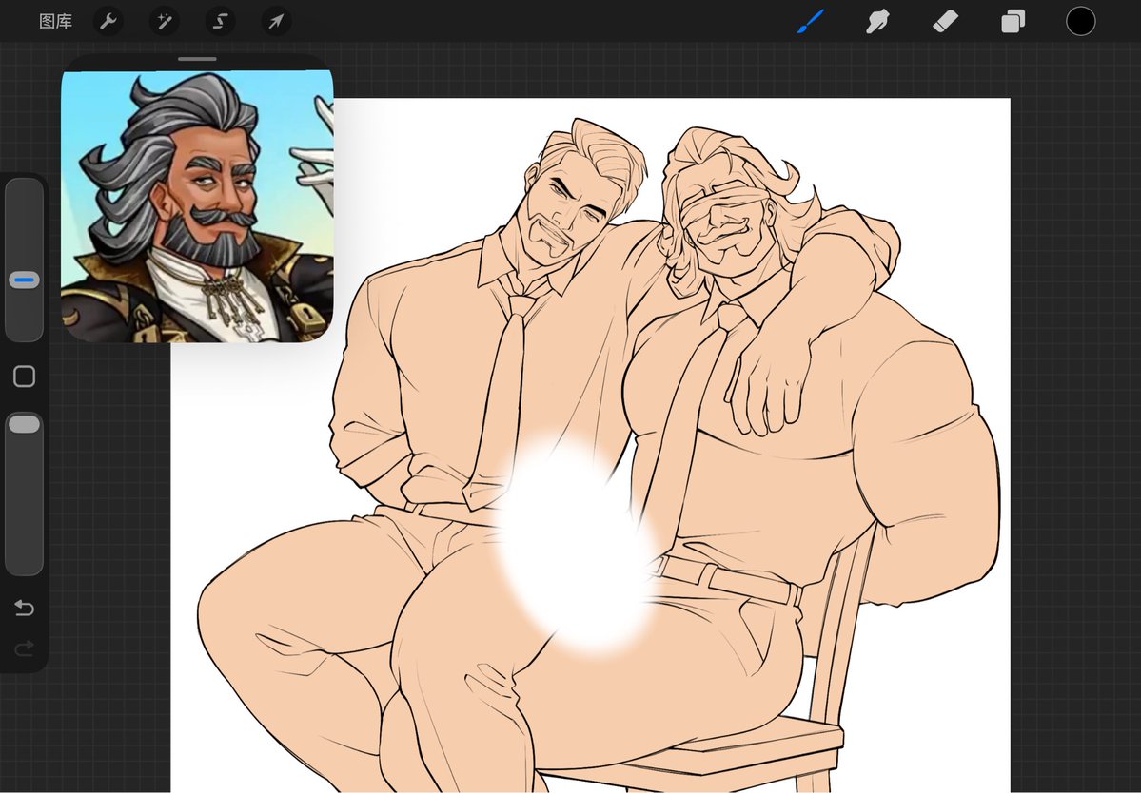Open the Actions wrench menu

[x=108, y=22]
